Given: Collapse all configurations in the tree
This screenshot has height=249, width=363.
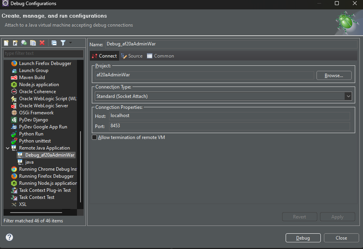Looking at the screenshot, I should point(54,43).
